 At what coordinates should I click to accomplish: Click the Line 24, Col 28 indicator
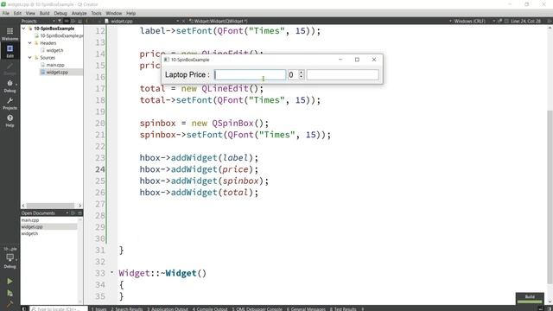(525, 21)
